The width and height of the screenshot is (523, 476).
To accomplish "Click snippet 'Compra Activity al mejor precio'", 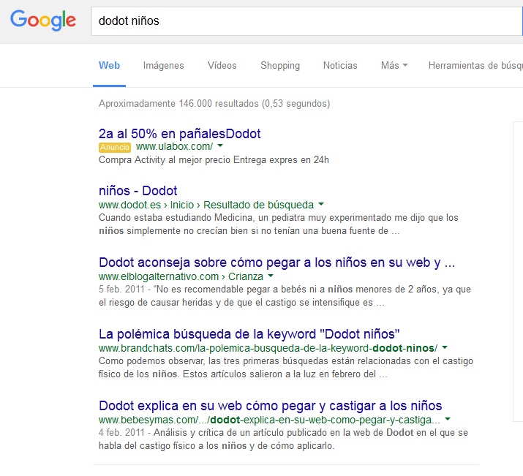I will [x=214, y=160].
